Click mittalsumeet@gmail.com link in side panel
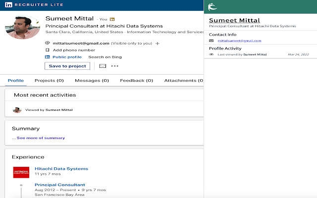This screenshot has width=317, height=198. (239, 41)
